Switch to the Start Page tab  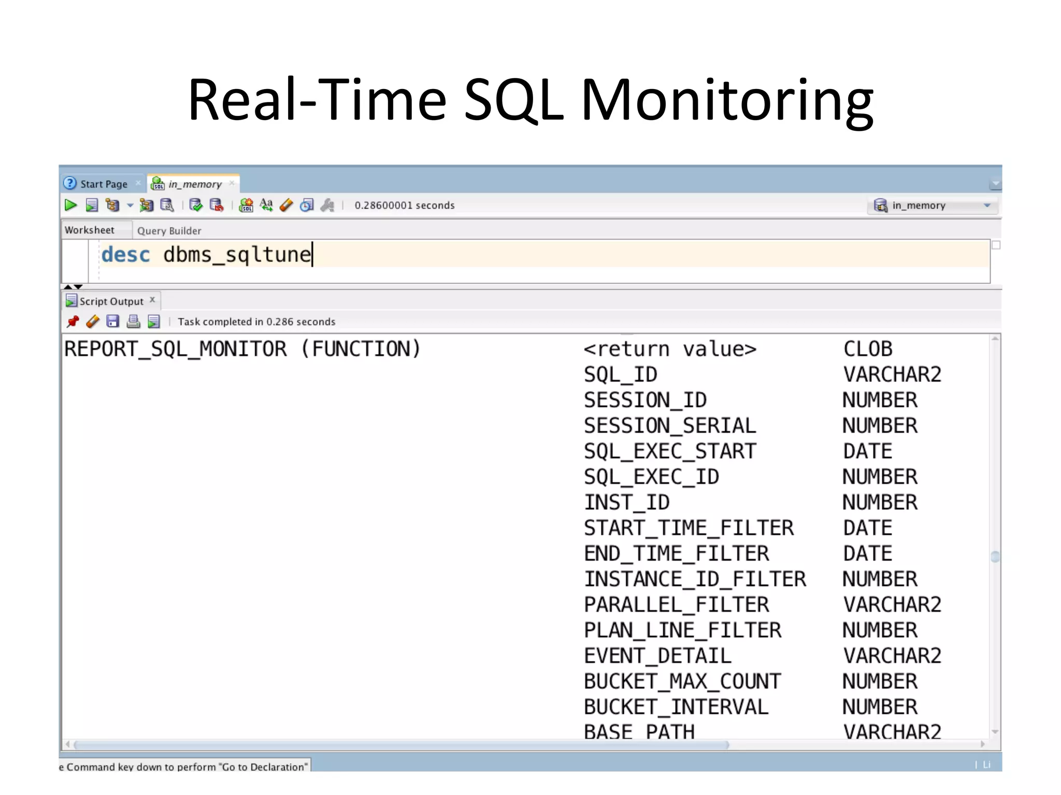coord(104,184)
